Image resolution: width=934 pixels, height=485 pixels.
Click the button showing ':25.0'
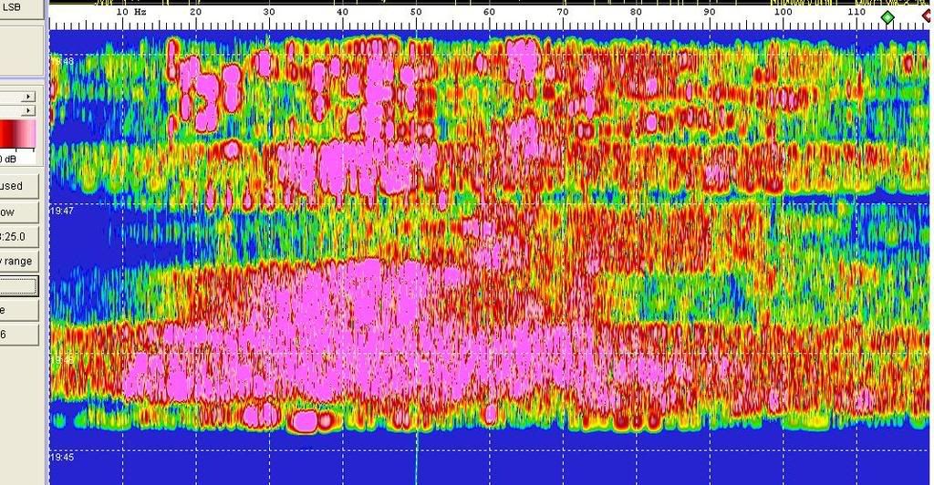tap(18, 236)
